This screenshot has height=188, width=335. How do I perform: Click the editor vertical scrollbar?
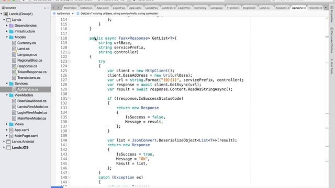[327, 101]
